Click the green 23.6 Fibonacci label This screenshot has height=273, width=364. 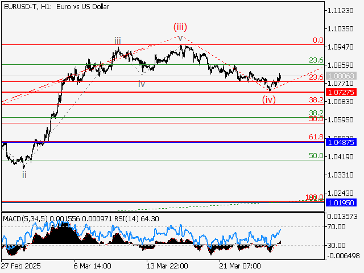tap(316, 60)
